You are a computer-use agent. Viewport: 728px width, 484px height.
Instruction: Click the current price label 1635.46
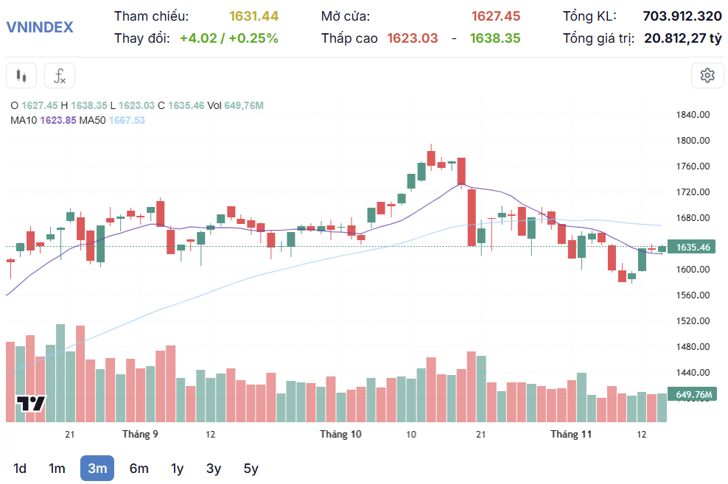pos(691,248)
